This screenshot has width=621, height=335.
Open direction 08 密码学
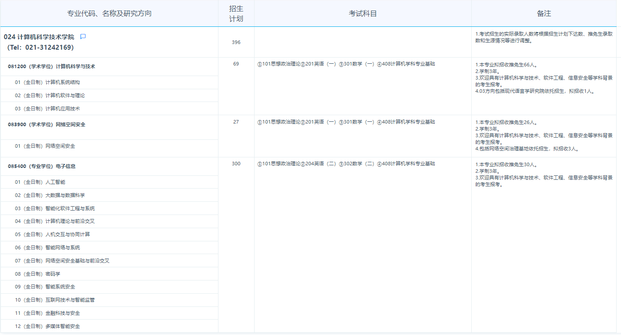[37, 274]
